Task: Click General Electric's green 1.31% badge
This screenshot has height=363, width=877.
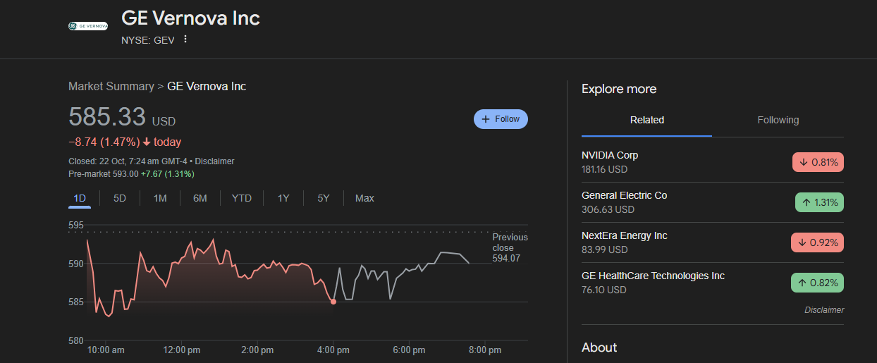Action: click(x=819, y=202)
